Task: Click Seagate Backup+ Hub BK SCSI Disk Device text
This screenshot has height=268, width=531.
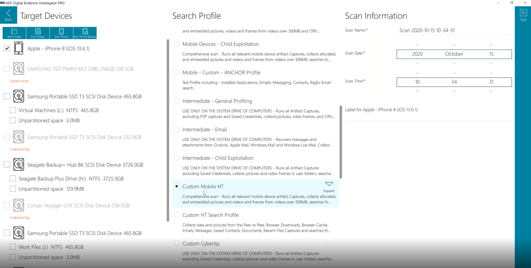Action: point(85,165)
